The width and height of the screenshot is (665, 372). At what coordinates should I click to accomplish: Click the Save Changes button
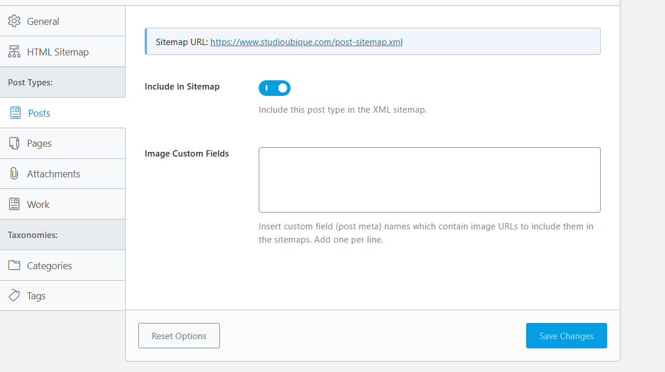pos(566,336)
